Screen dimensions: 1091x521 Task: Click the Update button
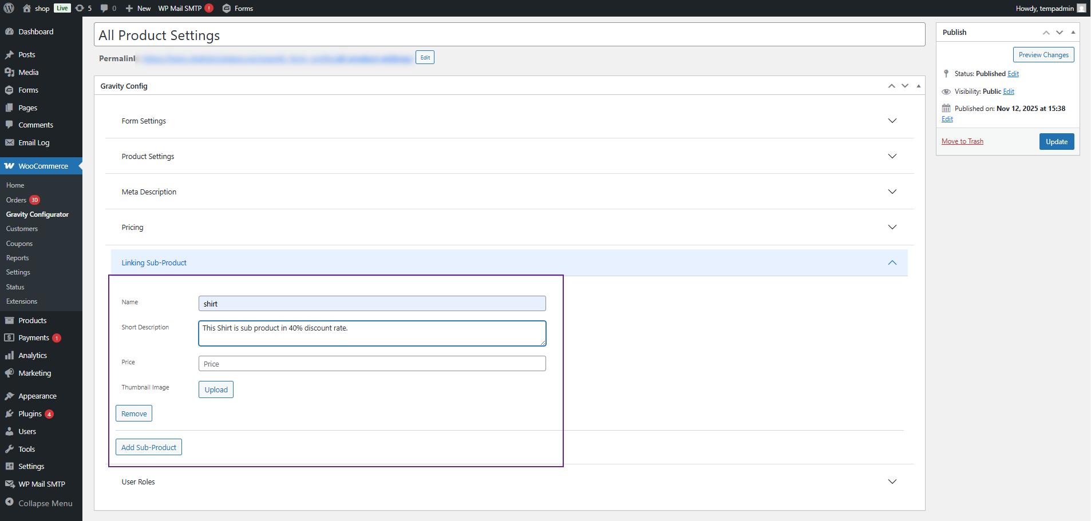tap(1056, 142)
